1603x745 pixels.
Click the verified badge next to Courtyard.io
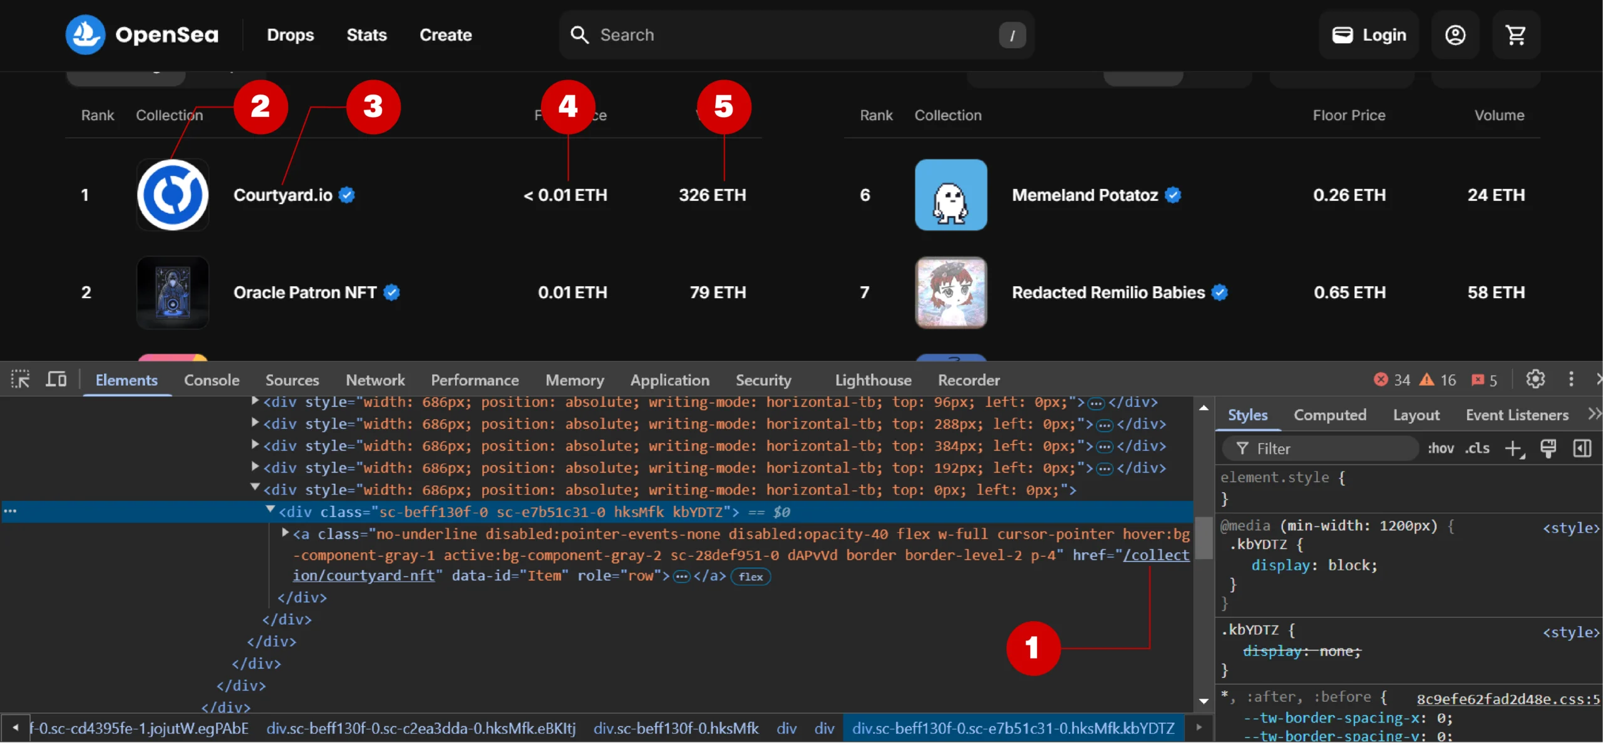347,195
